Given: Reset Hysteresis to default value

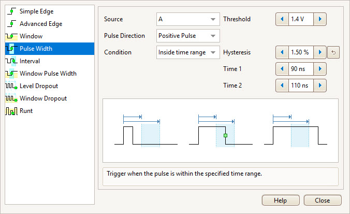Looking at the screenshot, I should coord(334,52).
